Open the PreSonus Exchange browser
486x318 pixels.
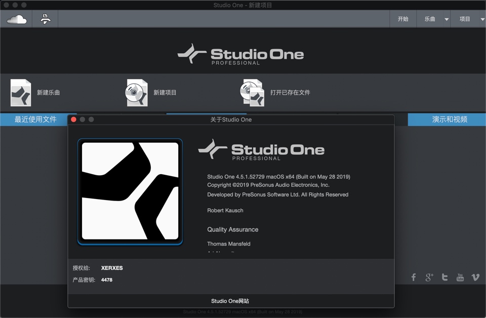click(45, 19)
